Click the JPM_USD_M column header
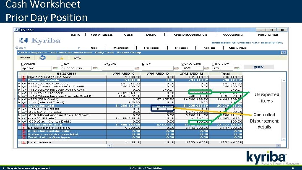Viewport: 302px width, 170px height. coord(191,73)
